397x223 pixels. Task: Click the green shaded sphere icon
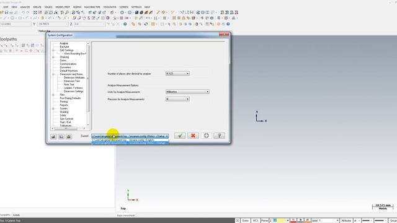tap(141, 12)
